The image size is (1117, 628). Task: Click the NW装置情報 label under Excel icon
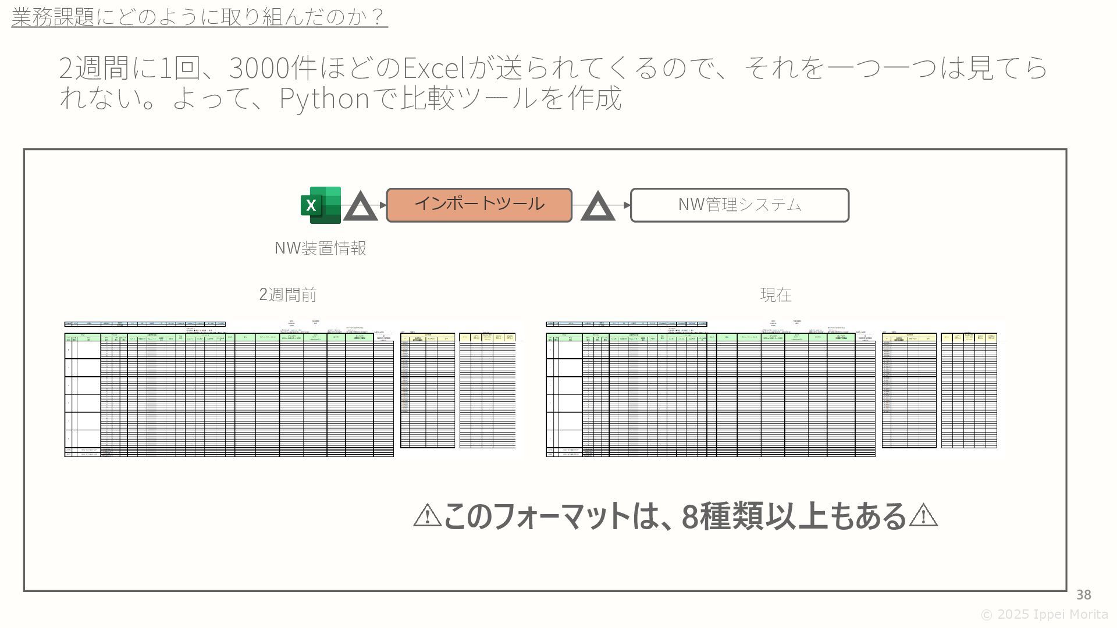click(x=320, y=248)
